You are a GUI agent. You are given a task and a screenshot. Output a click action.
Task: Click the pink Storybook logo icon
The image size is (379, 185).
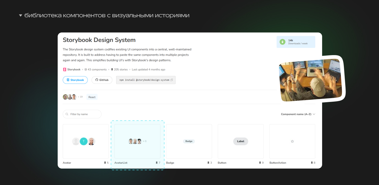65,70
